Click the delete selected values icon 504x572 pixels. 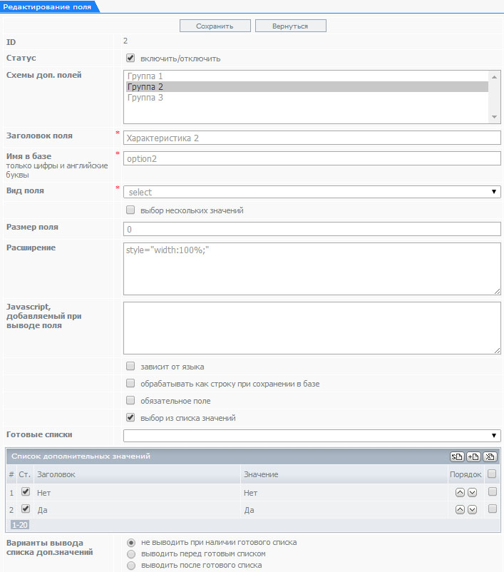(x=490, y=456)
